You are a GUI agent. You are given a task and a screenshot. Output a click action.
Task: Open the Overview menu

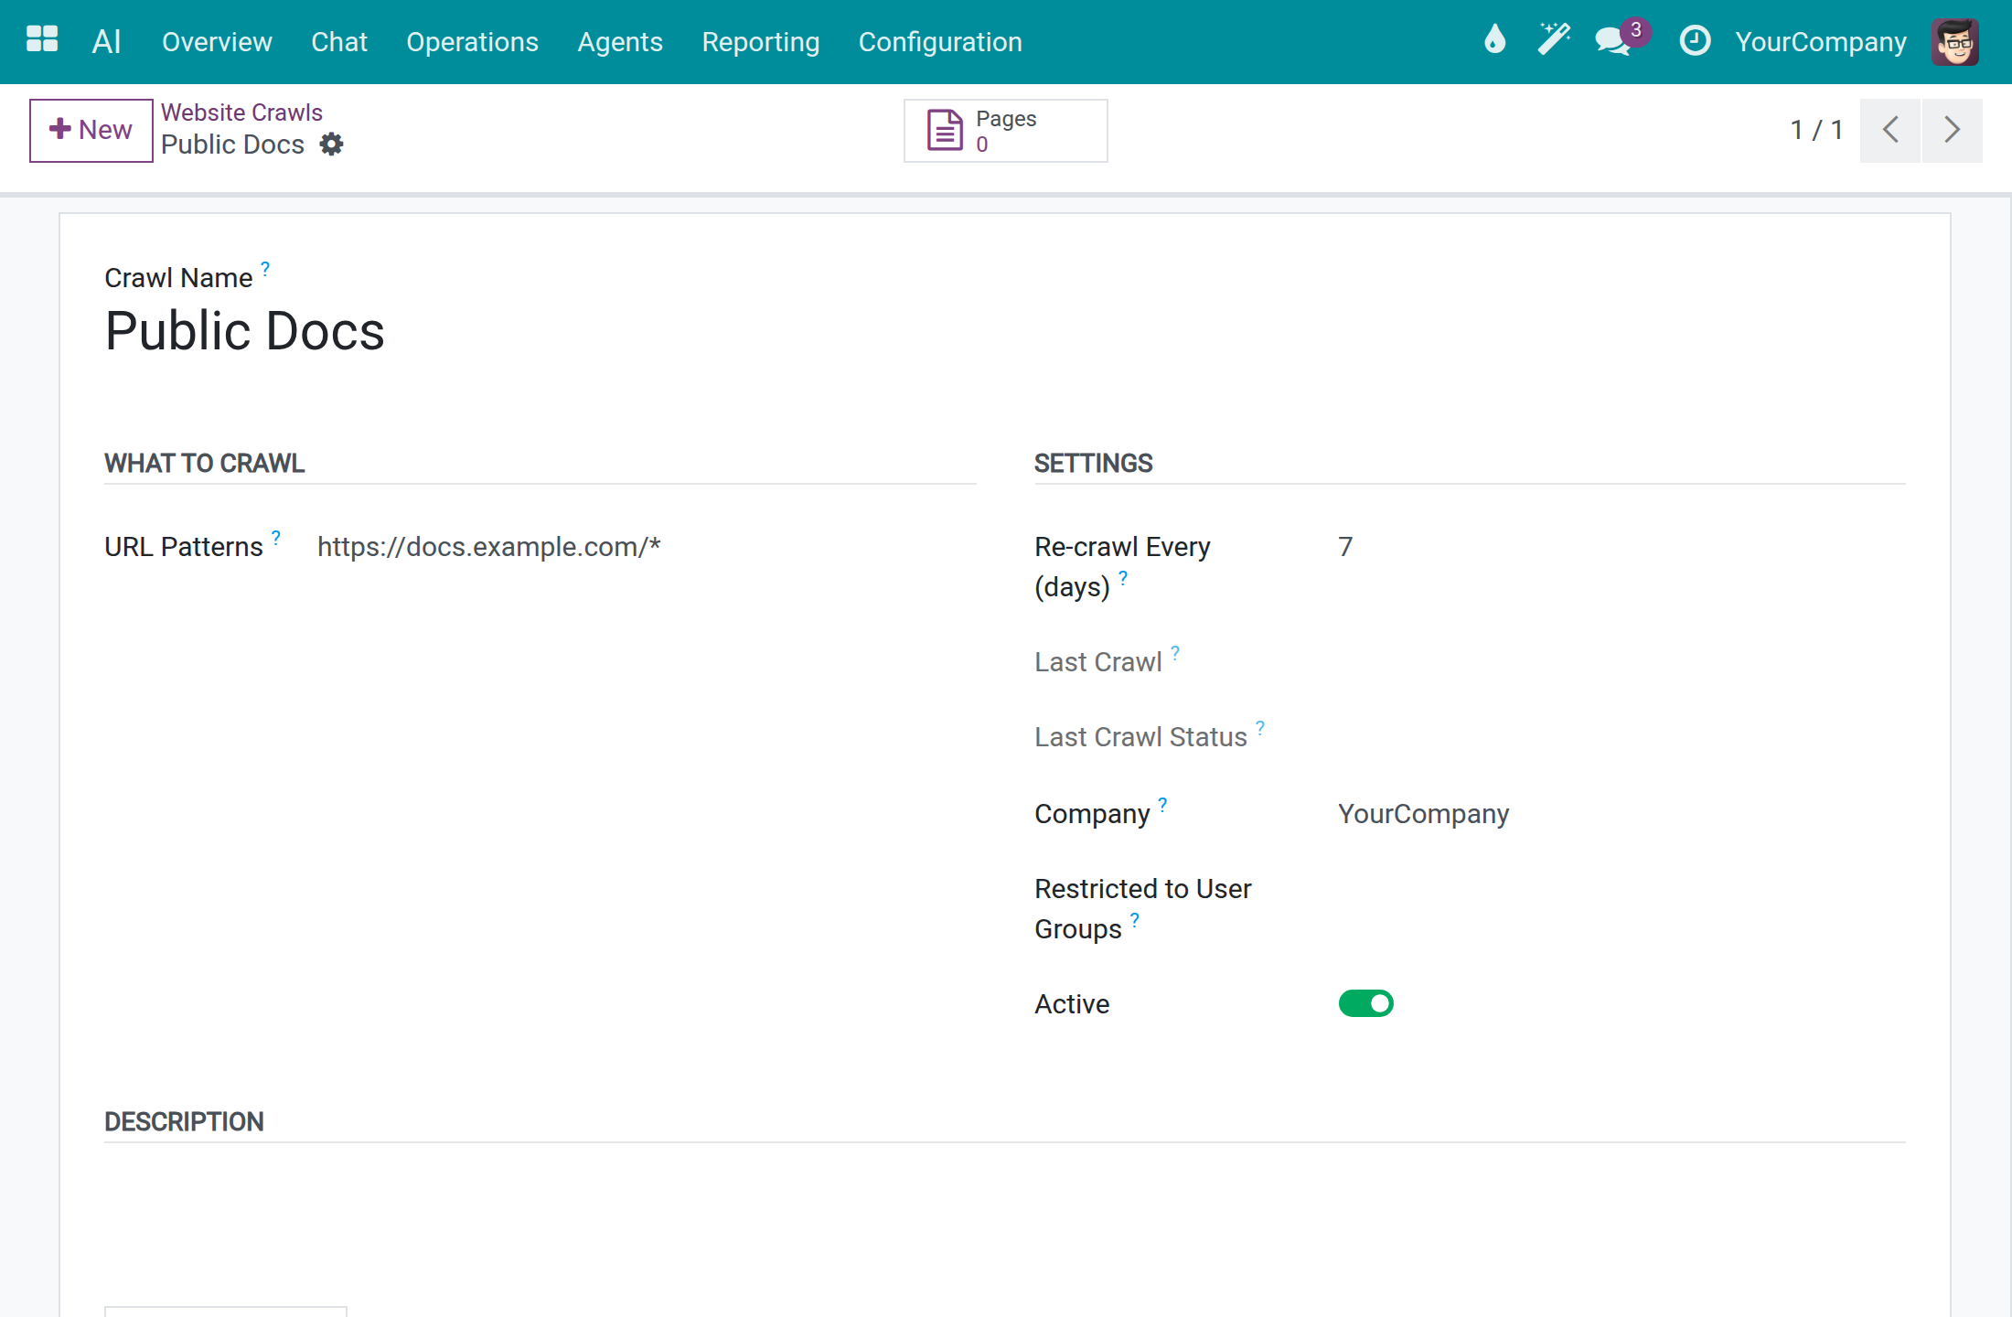pos(217,42)
